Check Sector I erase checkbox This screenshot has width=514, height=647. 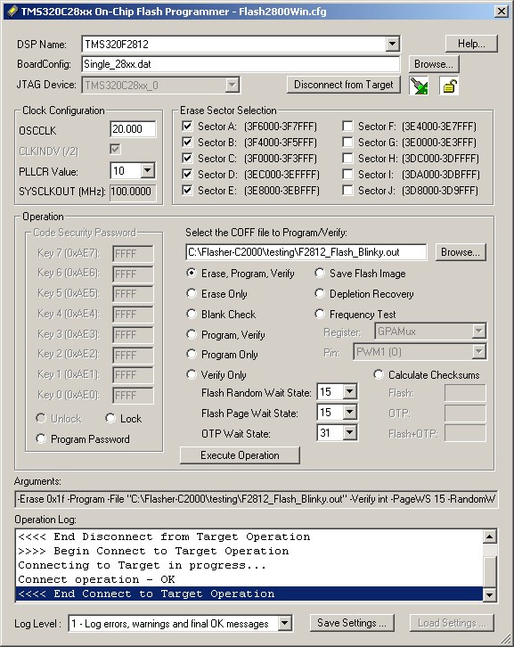(x=347, y=174)
